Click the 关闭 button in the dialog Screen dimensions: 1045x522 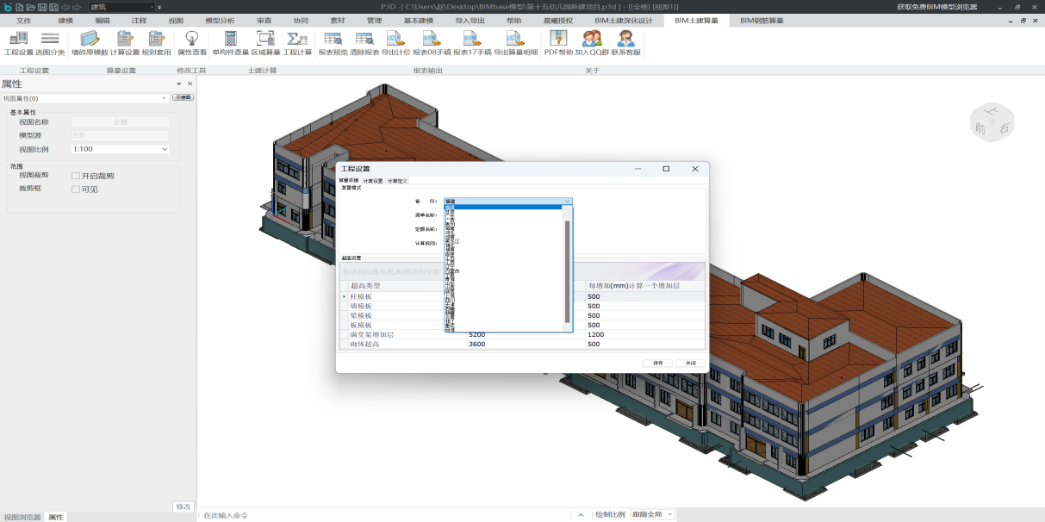pos(690,363)
